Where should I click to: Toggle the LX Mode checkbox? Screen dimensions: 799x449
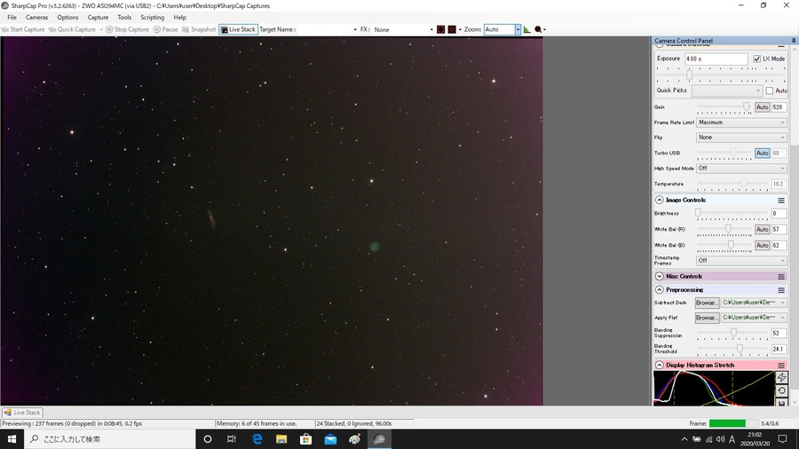pyautogui.click(x=756, y=59)
